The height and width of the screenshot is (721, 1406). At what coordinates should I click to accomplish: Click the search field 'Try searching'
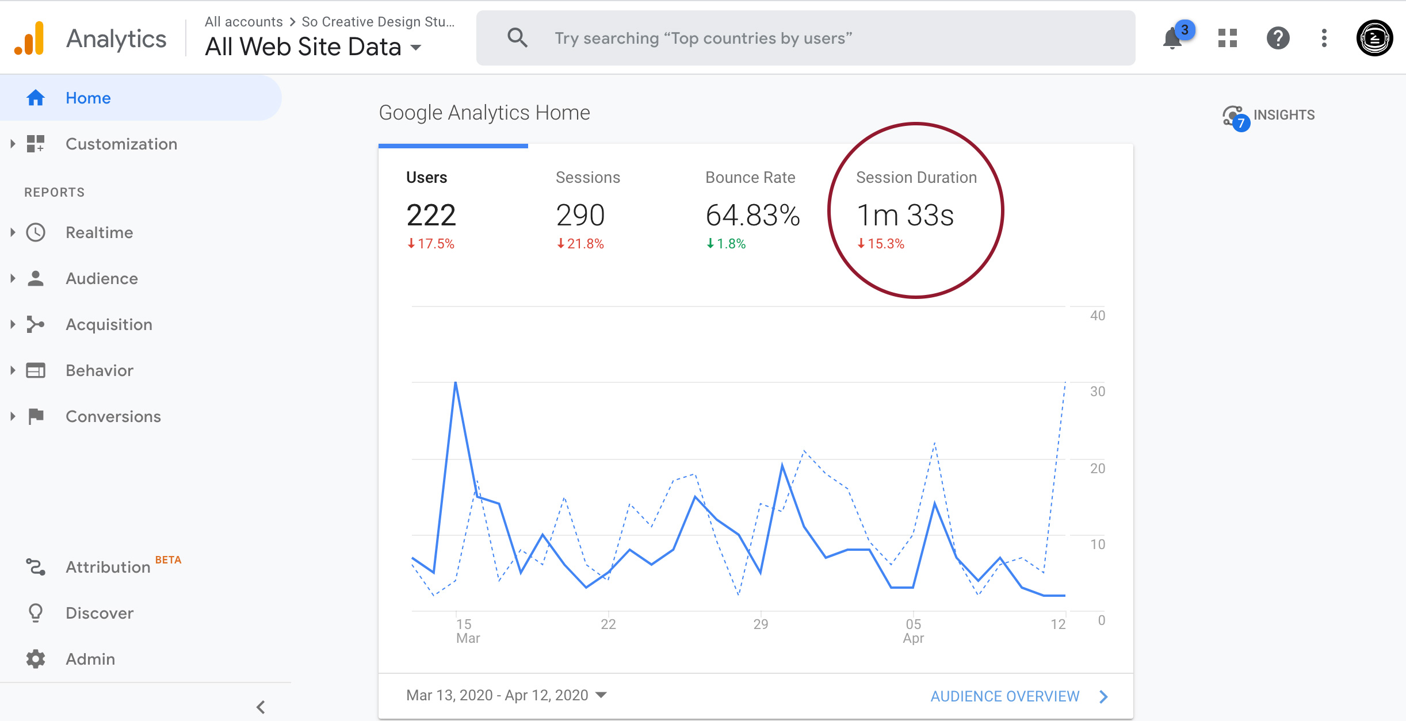[805, 38]
